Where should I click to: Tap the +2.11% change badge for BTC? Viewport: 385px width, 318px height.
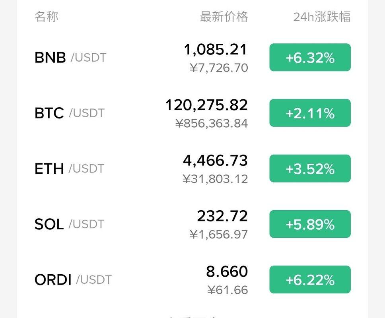(310, 113)
